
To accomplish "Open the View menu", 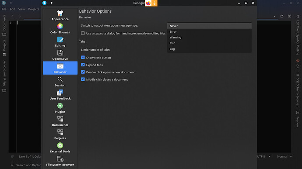I will (21, 9).
